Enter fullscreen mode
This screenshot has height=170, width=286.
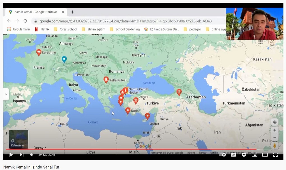(x=275, y=155)
